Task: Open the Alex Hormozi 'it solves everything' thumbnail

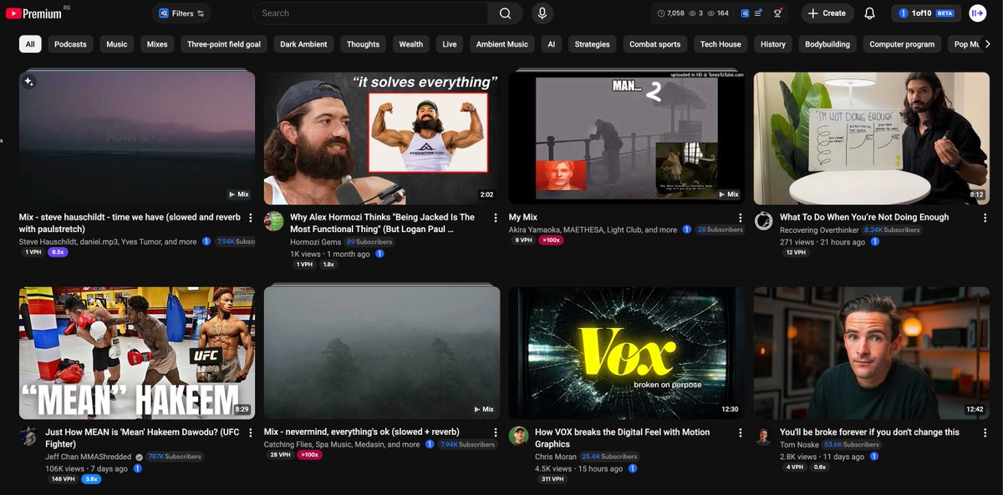Action: point(382,138)
